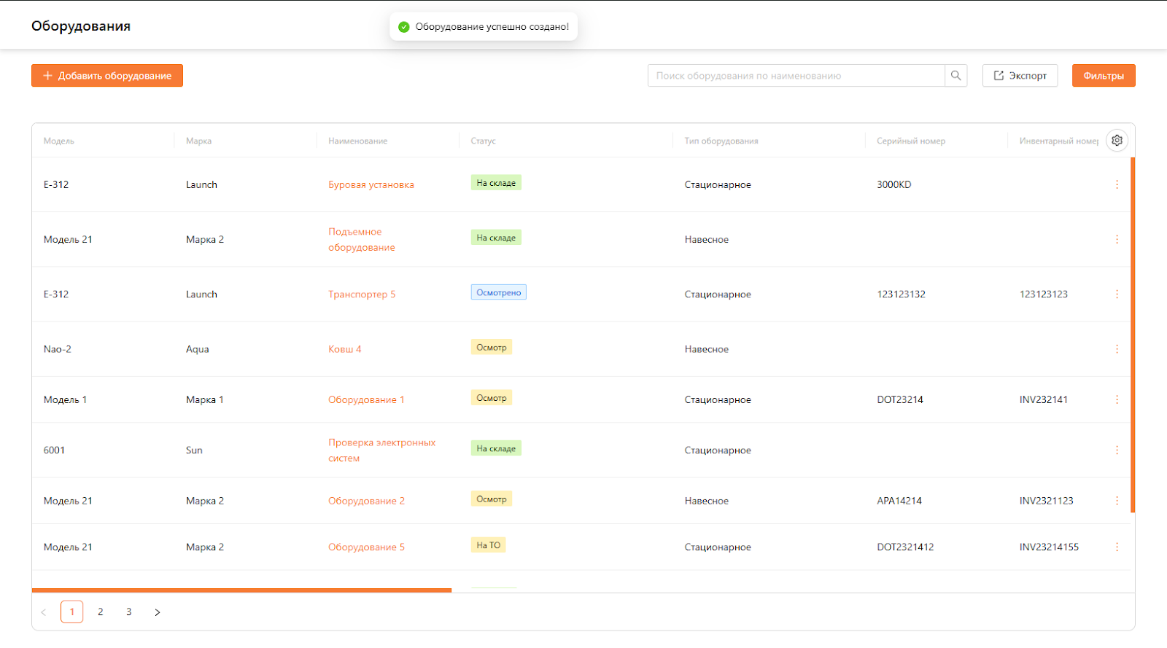
Task: Open three-dot menu for Оборудование 5
Action: (1117, 547)
